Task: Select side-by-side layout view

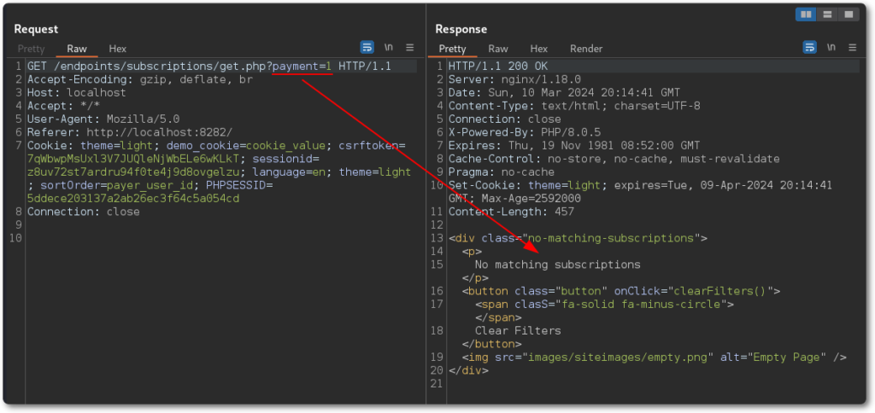Action: coord(806,15)
